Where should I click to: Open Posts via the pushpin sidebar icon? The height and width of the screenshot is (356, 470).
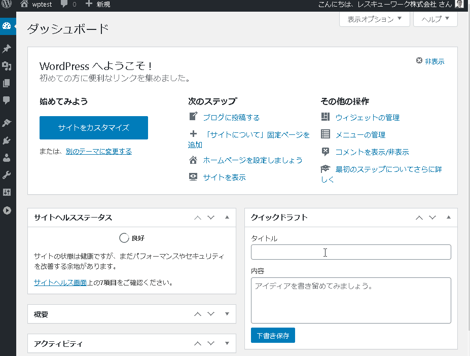coord(7,48)
